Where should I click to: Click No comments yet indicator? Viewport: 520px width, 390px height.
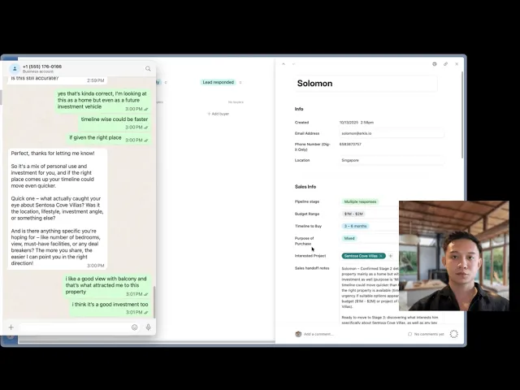[x=426, y=334]
